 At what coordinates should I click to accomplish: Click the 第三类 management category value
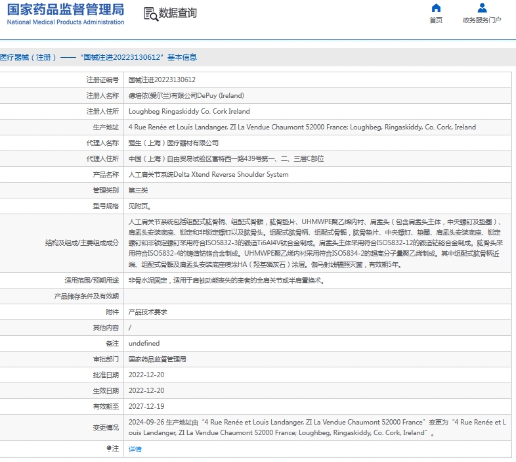pyautogui.click(x=138, y=190)
